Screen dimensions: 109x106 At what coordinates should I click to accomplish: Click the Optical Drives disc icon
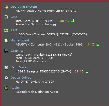pyautogui.click(x=6, y=78)
